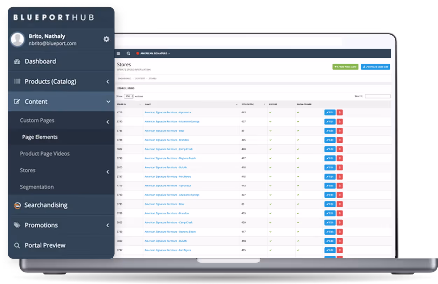Image resolution: width=438 pixels, height=284 pixels.
Task: Delete the first Duluth store row
Action: tap(340, 168)
